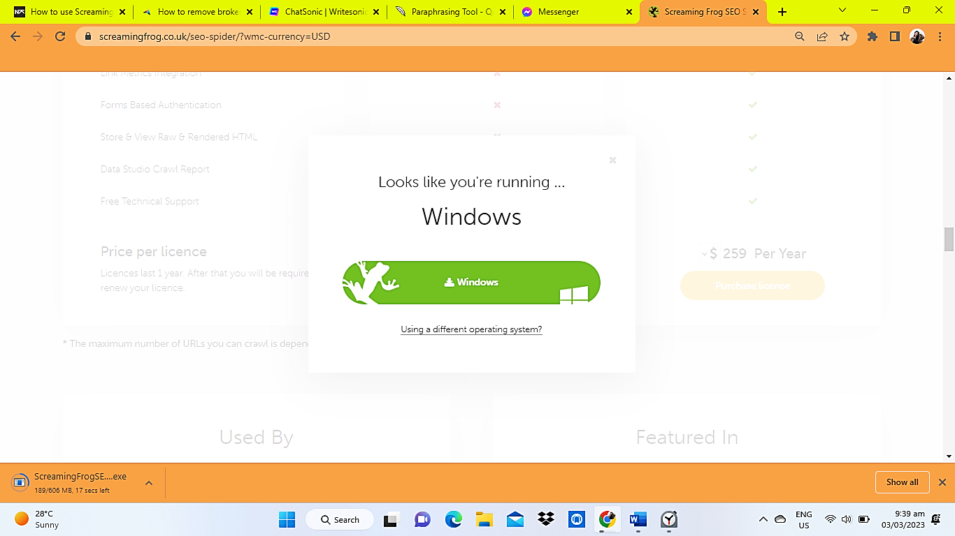Reload the current page
Screen dimensions: 955x536
[60, 36]
